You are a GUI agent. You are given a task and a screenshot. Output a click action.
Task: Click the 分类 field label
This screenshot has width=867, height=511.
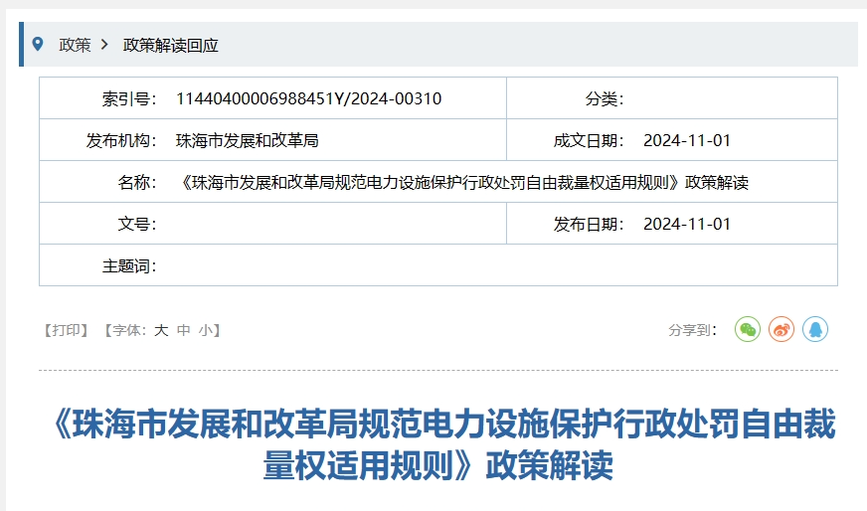coord(604,98)
